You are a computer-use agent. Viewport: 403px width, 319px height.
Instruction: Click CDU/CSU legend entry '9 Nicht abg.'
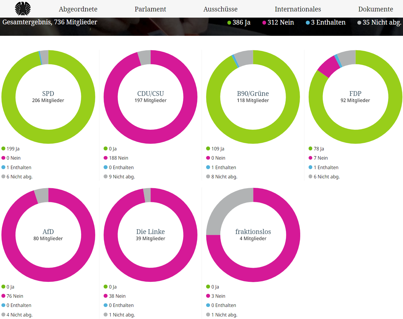click(119, 177)
